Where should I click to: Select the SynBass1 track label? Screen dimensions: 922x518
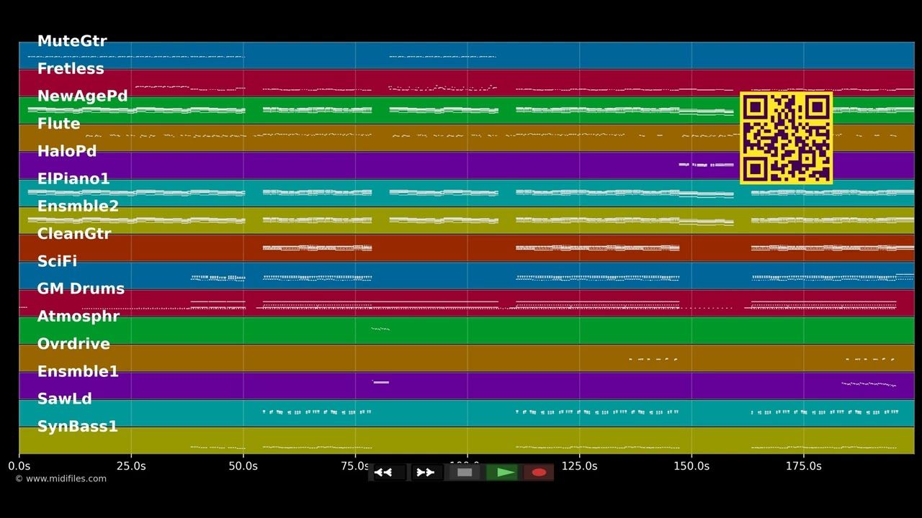(x=77, y=427)
